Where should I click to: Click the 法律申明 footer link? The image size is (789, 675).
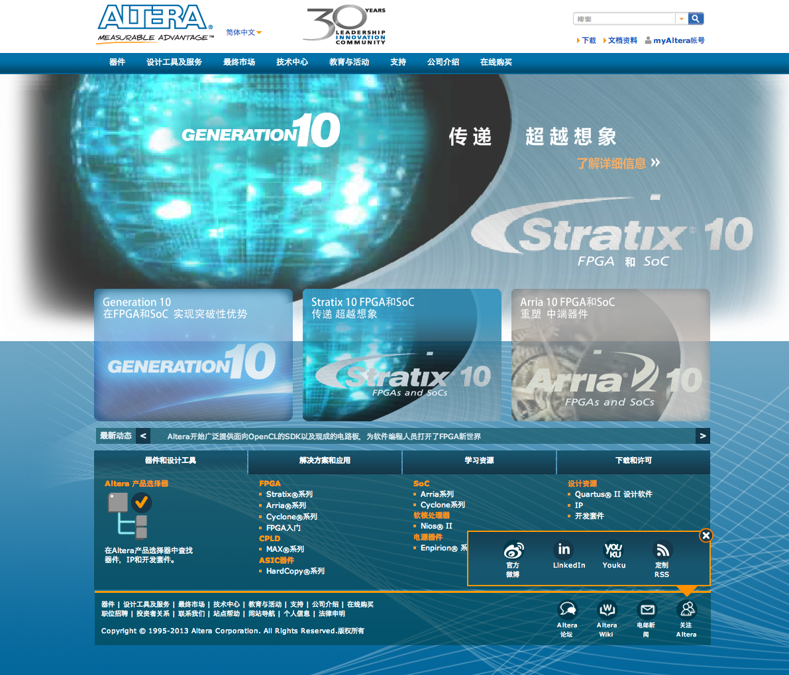click(x=332, y=613)
